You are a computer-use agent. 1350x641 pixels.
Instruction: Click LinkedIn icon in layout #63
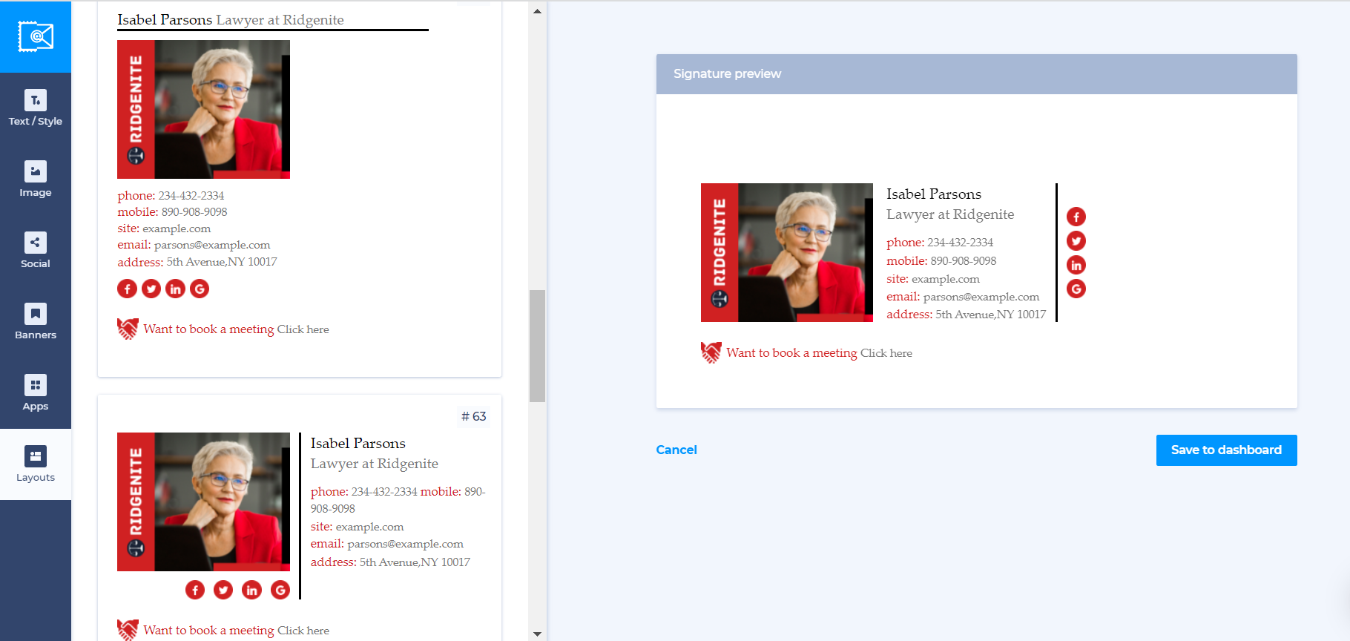[x=251, y=590]
